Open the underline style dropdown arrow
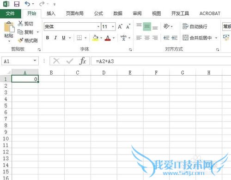Image resolution: width=231 pixels, height=180 pixels. (x=70, y=38)
